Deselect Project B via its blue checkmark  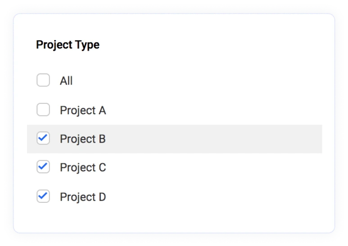[43, 138]
